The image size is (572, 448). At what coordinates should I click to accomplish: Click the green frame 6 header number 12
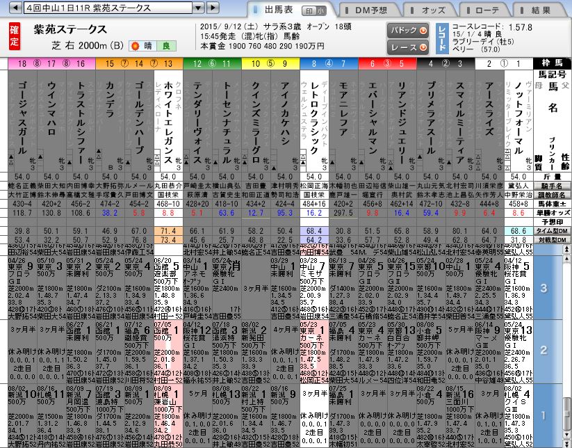click(197, 63)
